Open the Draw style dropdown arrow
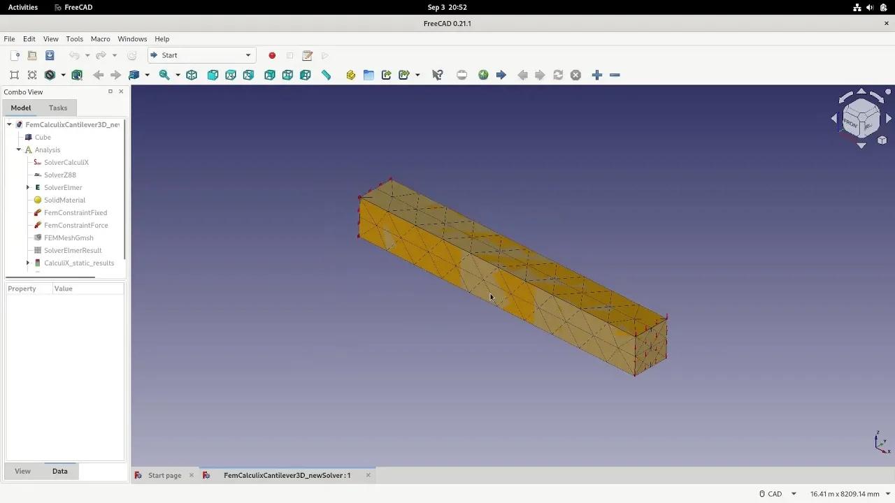 click(63, 75)
